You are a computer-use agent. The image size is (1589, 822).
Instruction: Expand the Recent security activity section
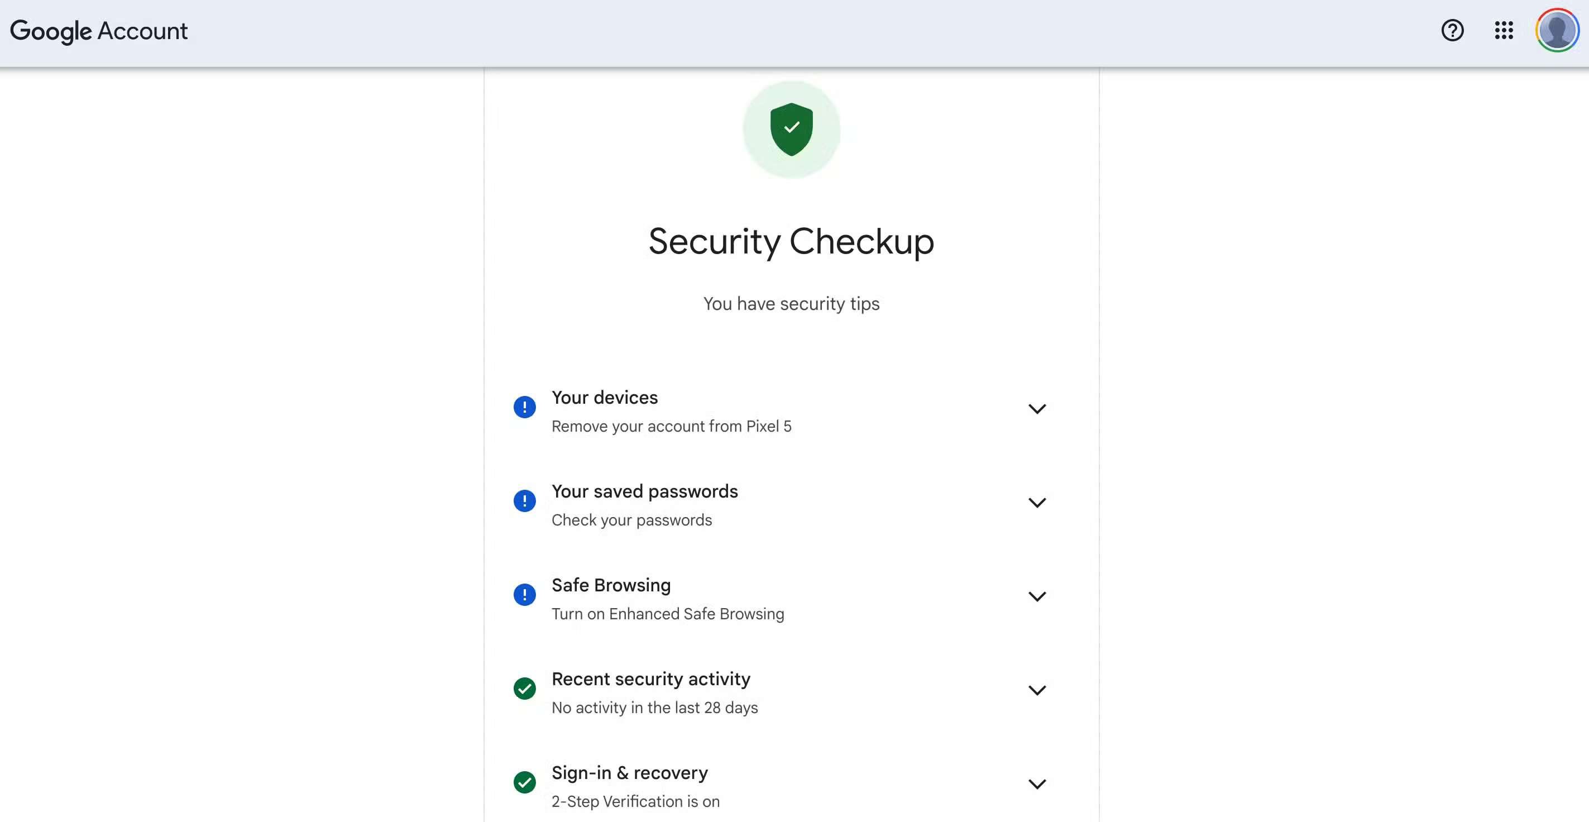point(1037,690)
